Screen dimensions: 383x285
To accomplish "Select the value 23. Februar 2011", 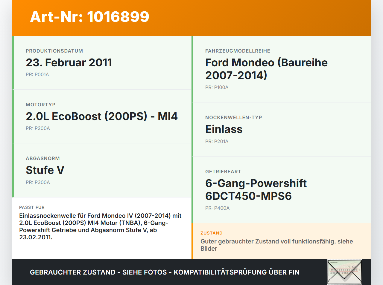I will 69,62.
